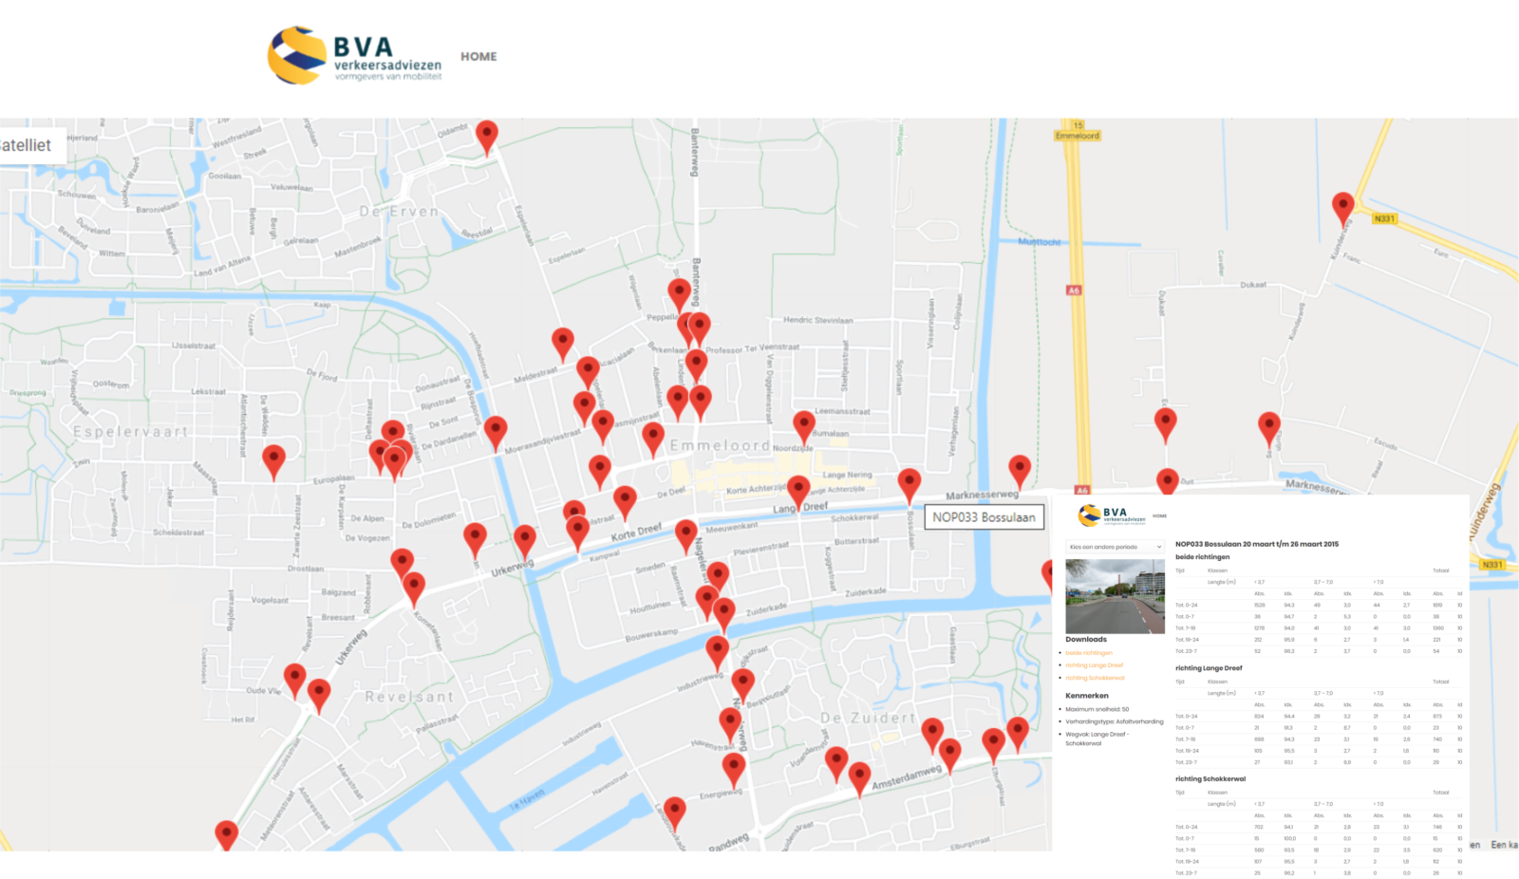Go to HOME in the top navigation
The height and width of the screenshot is (879, 1519).
[x=478, y=57]
